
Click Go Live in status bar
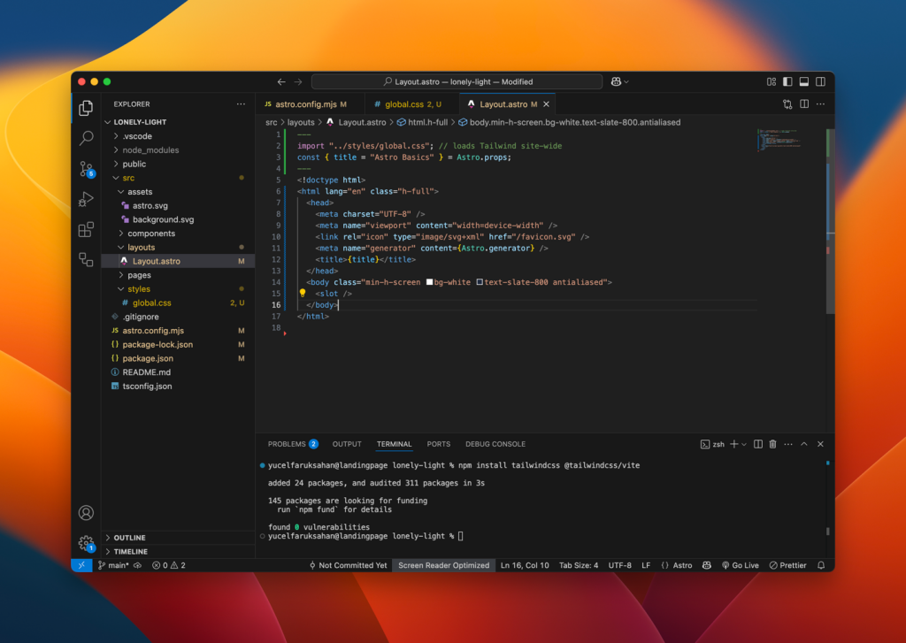(740, 565)
